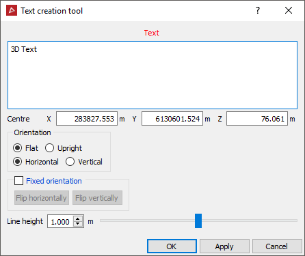The image size is (305, 256).
Task: Increase Line height with up arrow
Action: 78,218
